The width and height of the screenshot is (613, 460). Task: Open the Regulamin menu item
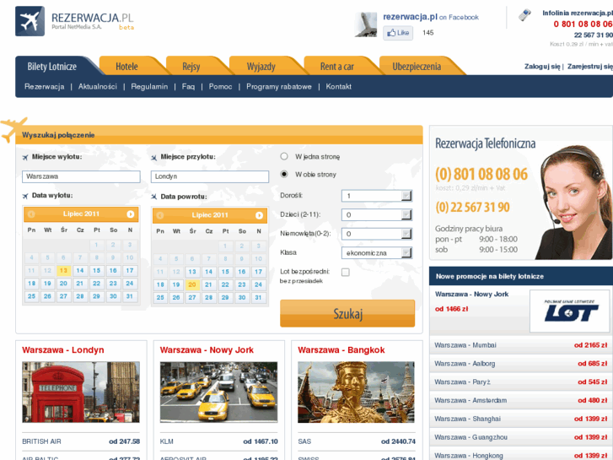pos(149,87)
